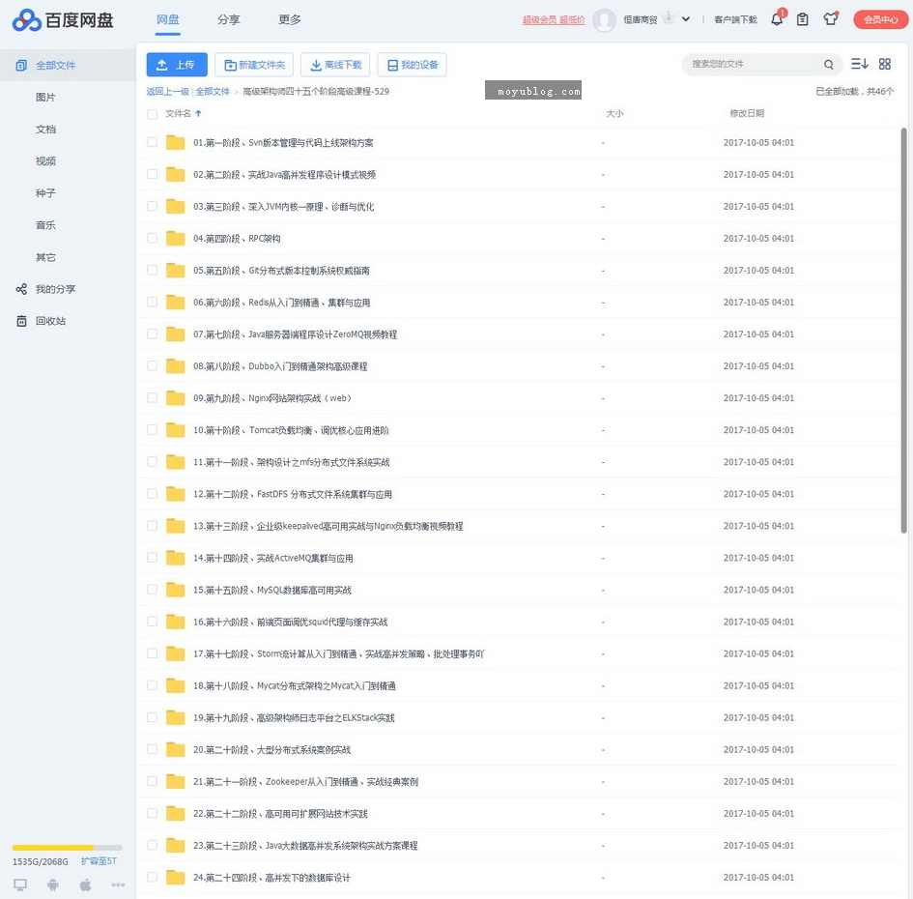The image size is (913, 899).
Task: Click the 扩容至5T link
Action: click(x=98, y=860)
